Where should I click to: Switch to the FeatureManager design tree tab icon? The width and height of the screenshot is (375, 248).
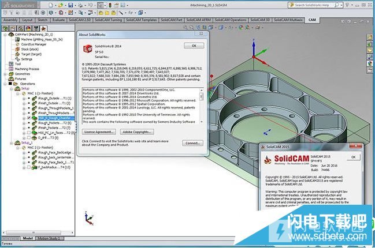(5, 29)
